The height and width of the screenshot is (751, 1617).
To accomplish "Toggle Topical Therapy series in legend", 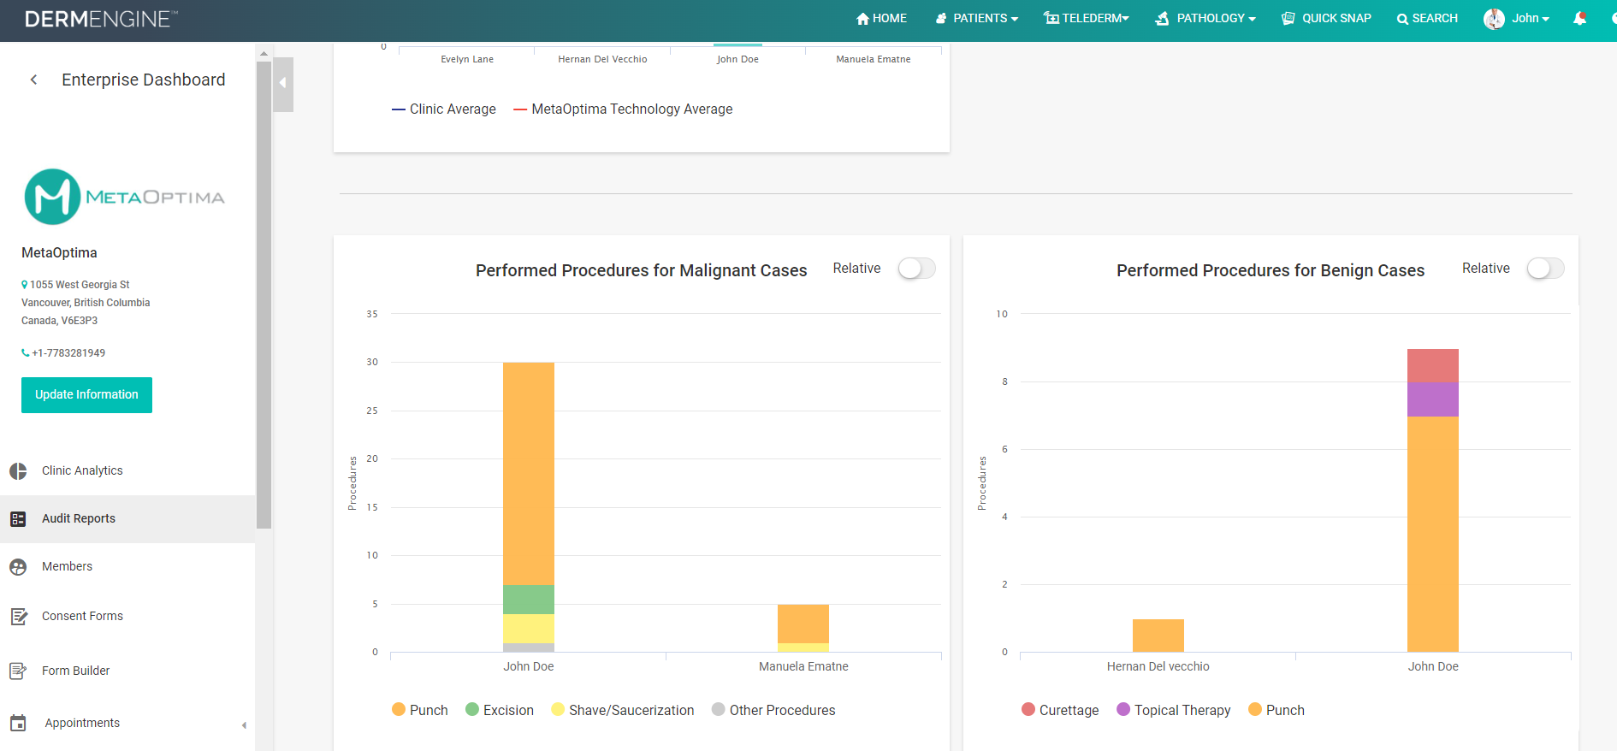I will [x=1174, y=710].
